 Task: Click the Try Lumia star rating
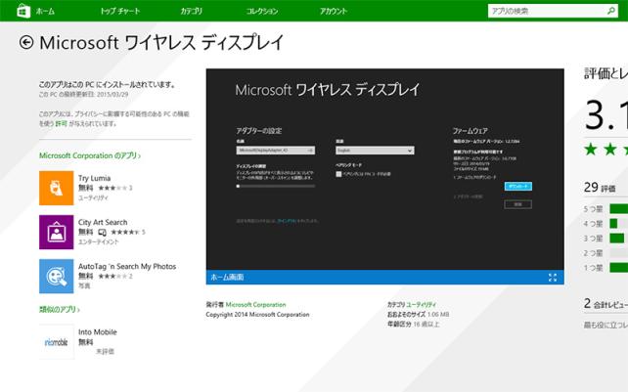[x=112, y=188]
